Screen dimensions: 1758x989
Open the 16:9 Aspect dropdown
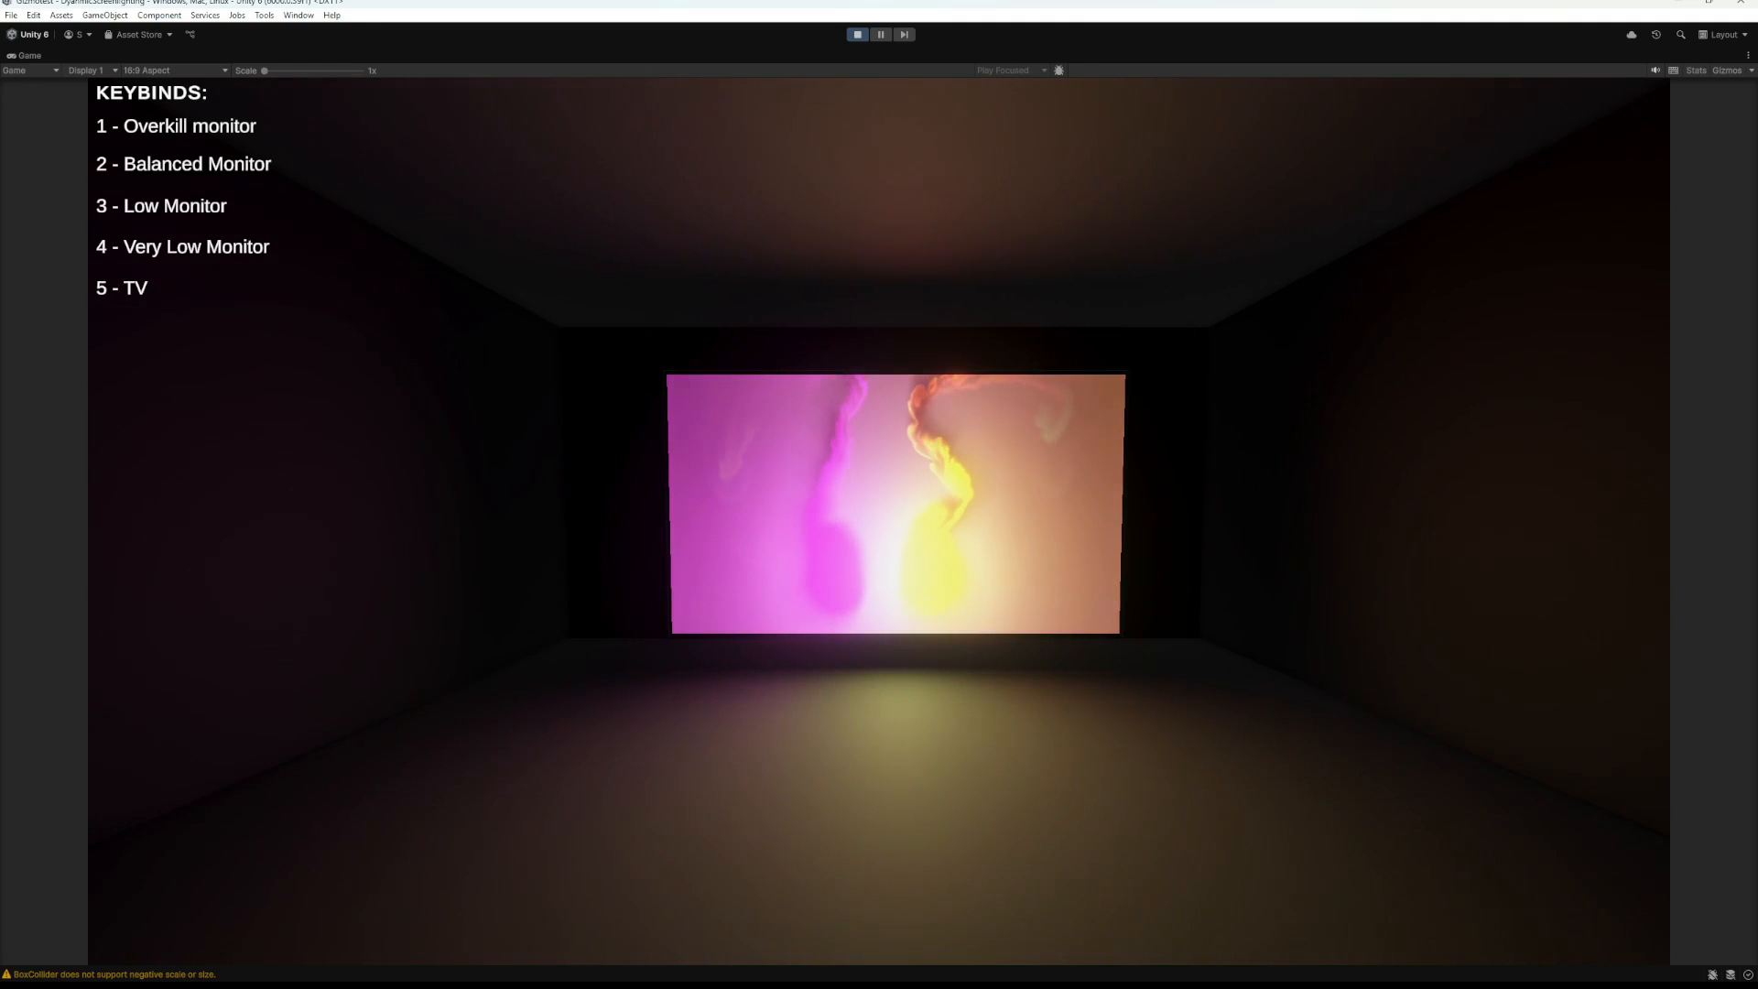pos(175,71)
